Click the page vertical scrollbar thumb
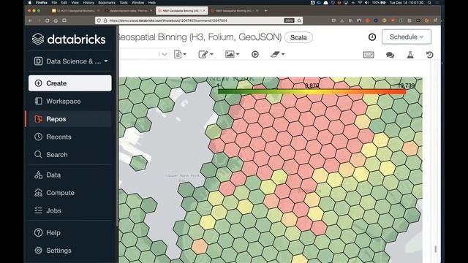This screenshot has width=468, height=263. point(436,248)
